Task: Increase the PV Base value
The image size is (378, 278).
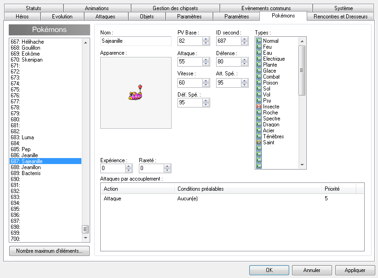Action: tap(206, 39)
